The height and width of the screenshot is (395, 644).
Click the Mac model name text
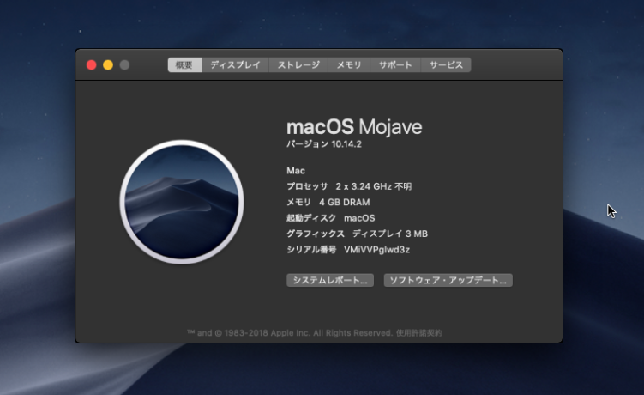(x=296, y=171)
